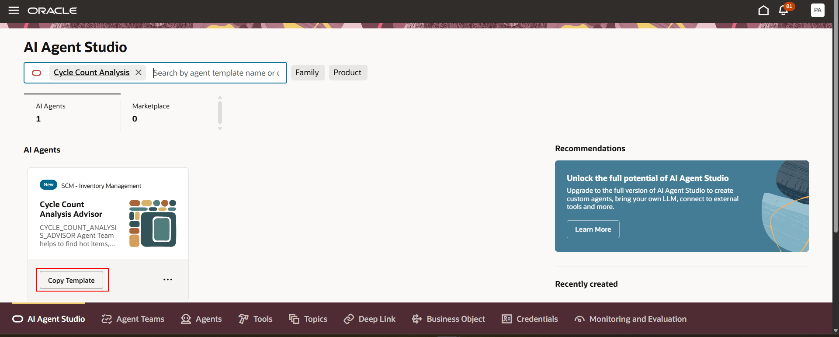Switch to the Agents tab
839x337 pixels.
point(201,319)
